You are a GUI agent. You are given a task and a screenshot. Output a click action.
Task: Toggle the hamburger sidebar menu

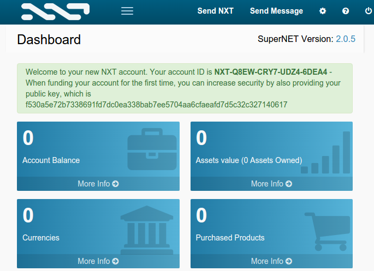[x=127, y=11]
